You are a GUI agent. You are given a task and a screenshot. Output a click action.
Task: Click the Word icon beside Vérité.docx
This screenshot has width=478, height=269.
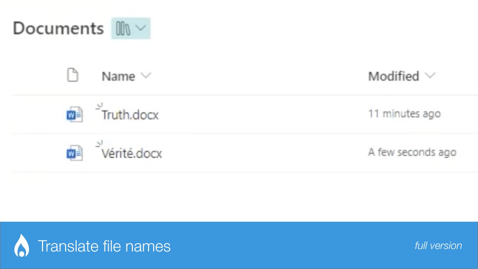(74, 153)
